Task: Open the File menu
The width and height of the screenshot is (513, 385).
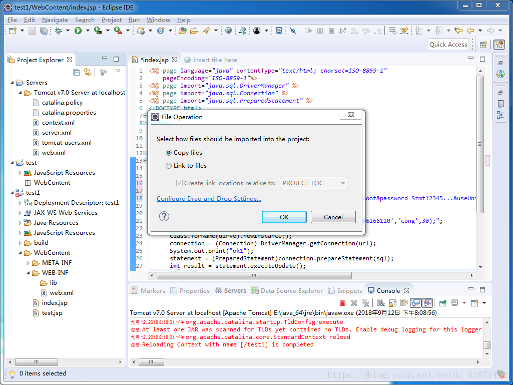Action: pyautogui.click(x=12, y=20)
